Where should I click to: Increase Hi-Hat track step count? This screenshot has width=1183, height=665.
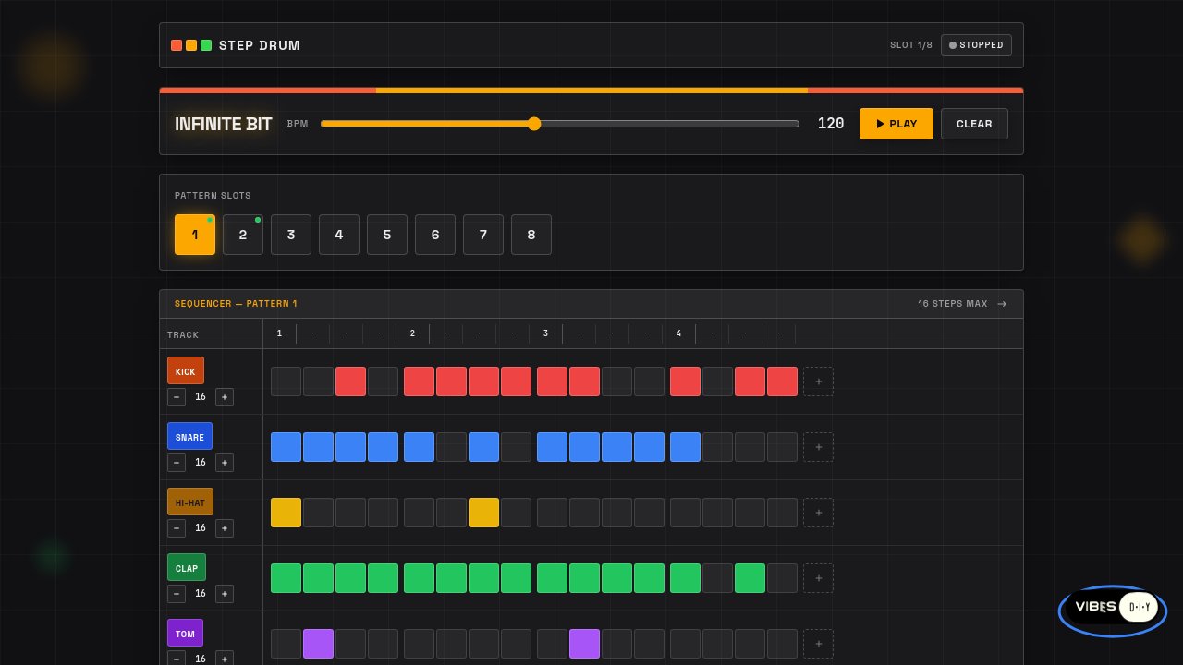tap(225, 528)
